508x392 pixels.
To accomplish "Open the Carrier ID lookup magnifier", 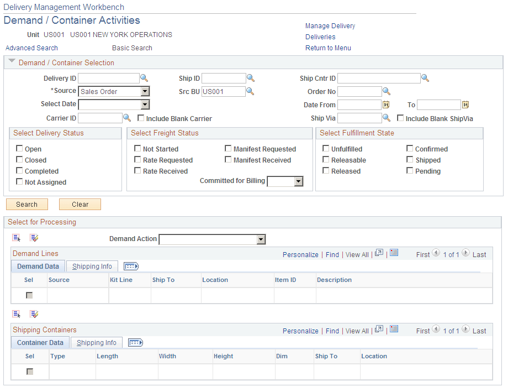I will [127, 118].
